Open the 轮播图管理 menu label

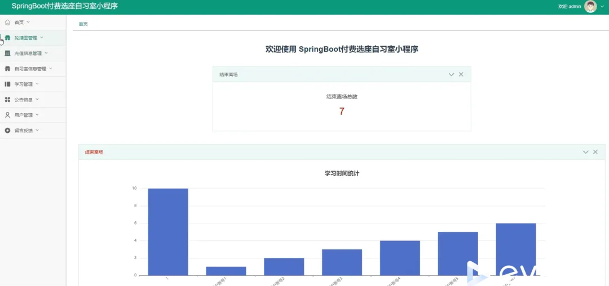25,38
